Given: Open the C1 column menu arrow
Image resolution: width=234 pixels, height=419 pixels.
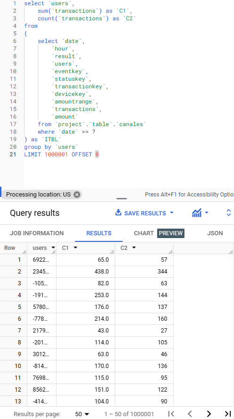Looking at the screenshot, I should [x=75, y=248].
